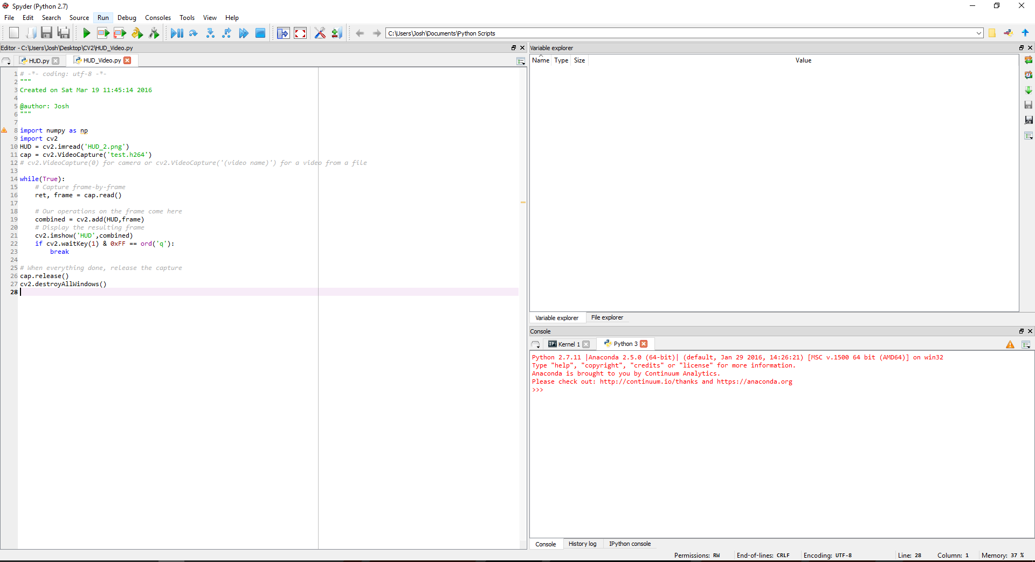
Task: Open the Consoles menu
Action: (x=158, y=18)
